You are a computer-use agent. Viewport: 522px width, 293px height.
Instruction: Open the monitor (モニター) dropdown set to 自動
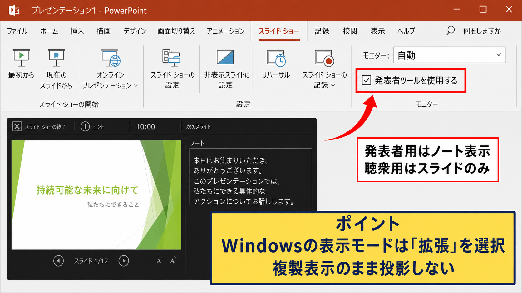[x=449, y=55]
